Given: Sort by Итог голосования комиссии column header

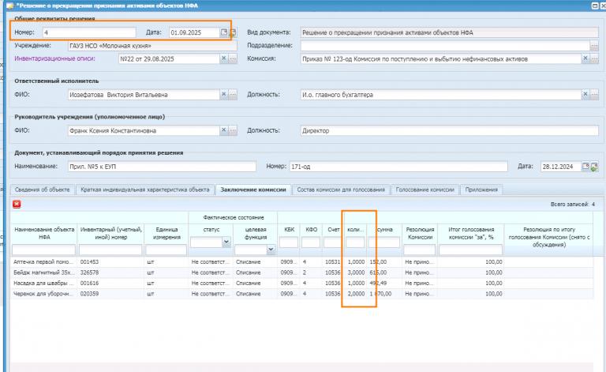Looking at the screenshot, I should pyautogui.click(x=471, y=233).
